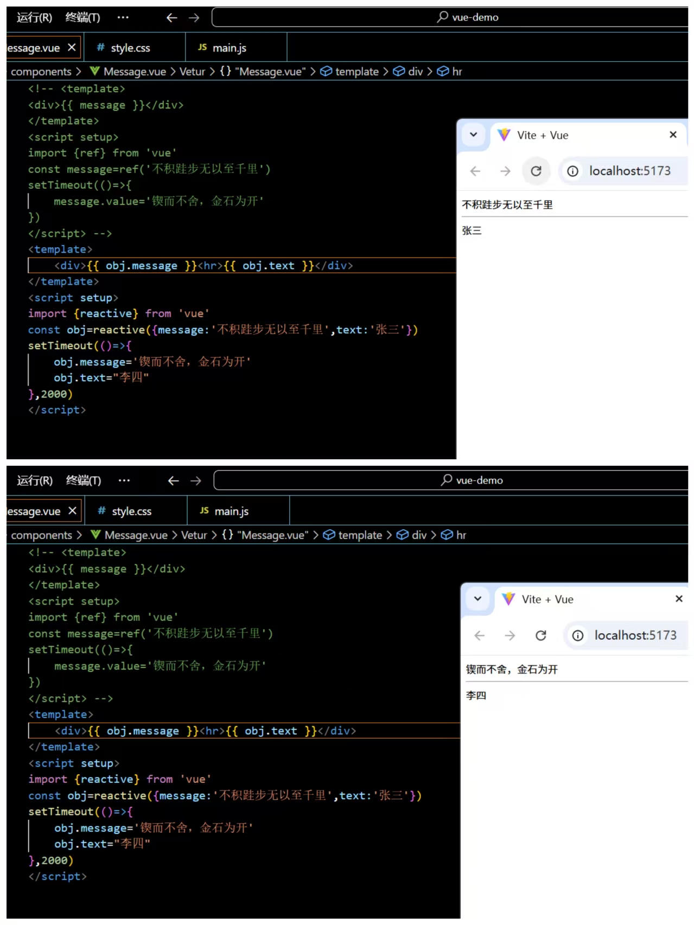
Task: Click browser back arrow in bottom browser
Action: tap(480, 636)
